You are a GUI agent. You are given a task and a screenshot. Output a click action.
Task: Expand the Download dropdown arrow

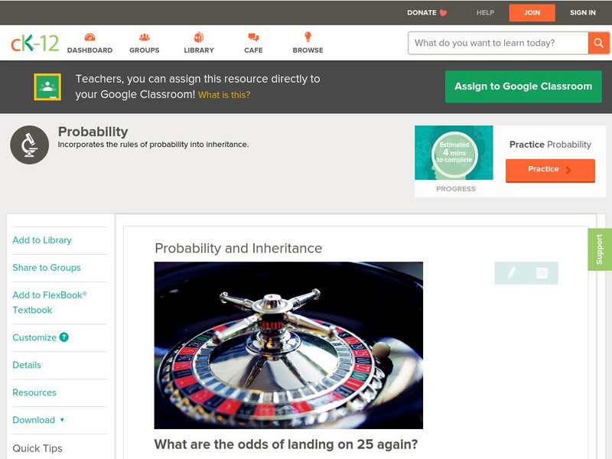[x=62, y=420]
